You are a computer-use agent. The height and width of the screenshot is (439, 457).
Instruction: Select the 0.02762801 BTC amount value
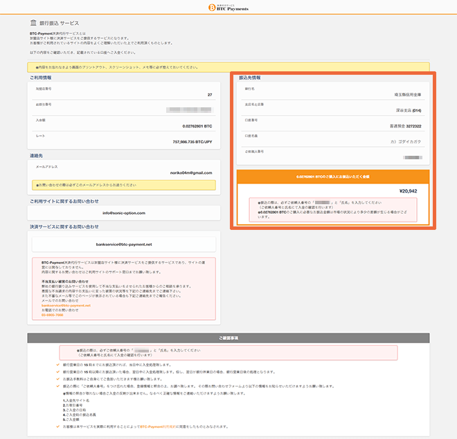point(197,126)
